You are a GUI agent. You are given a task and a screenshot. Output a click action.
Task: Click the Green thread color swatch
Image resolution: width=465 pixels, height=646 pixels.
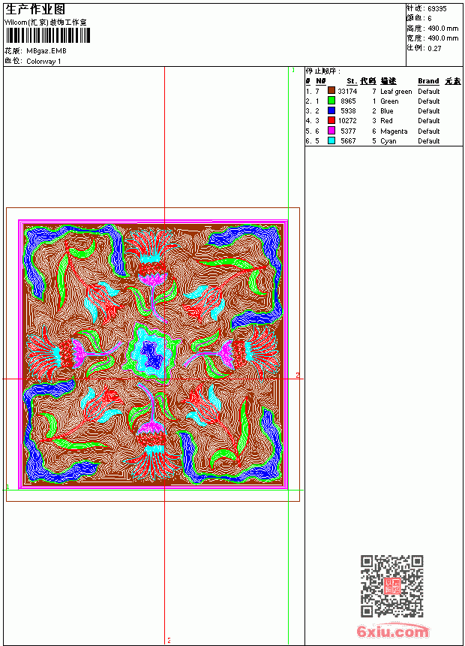(x=331, y=101)
